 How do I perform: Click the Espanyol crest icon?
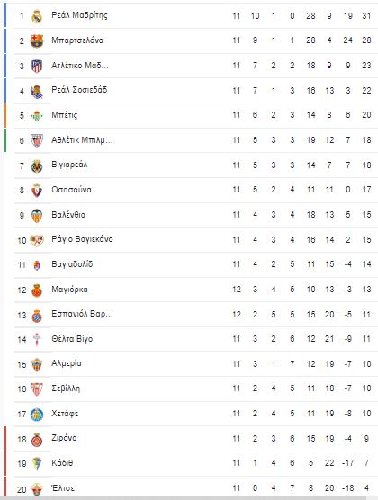[37, 316]
